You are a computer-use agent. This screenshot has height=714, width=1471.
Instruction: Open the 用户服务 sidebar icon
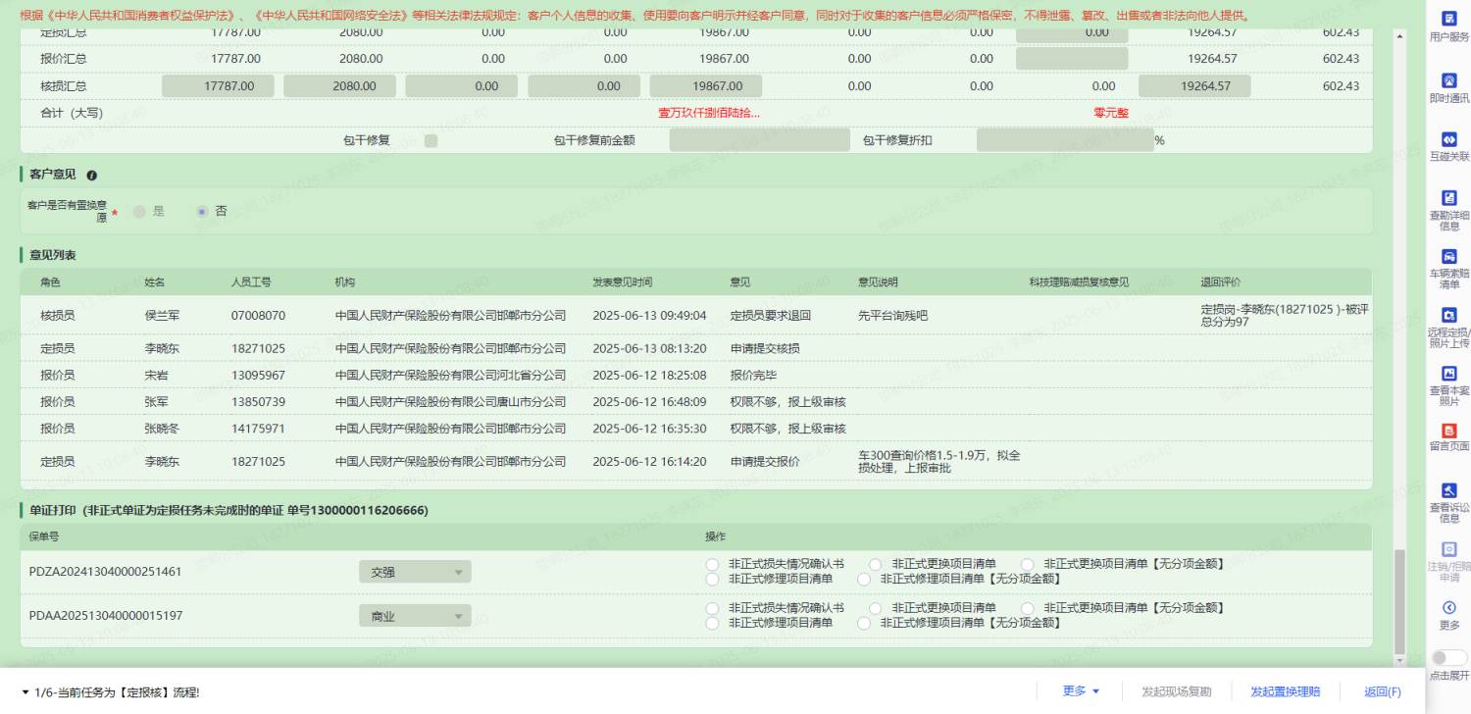pos(1448,19)
